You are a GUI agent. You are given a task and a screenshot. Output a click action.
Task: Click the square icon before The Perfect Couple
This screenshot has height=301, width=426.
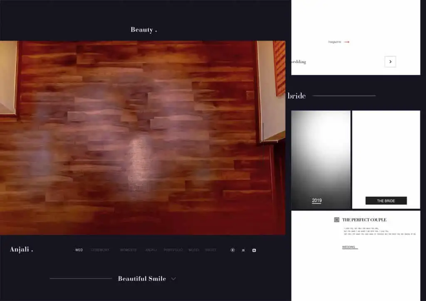click(337, 220)
